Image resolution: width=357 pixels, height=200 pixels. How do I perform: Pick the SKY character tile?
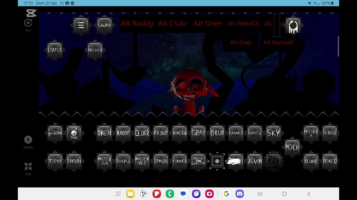[x=273, y=133]
